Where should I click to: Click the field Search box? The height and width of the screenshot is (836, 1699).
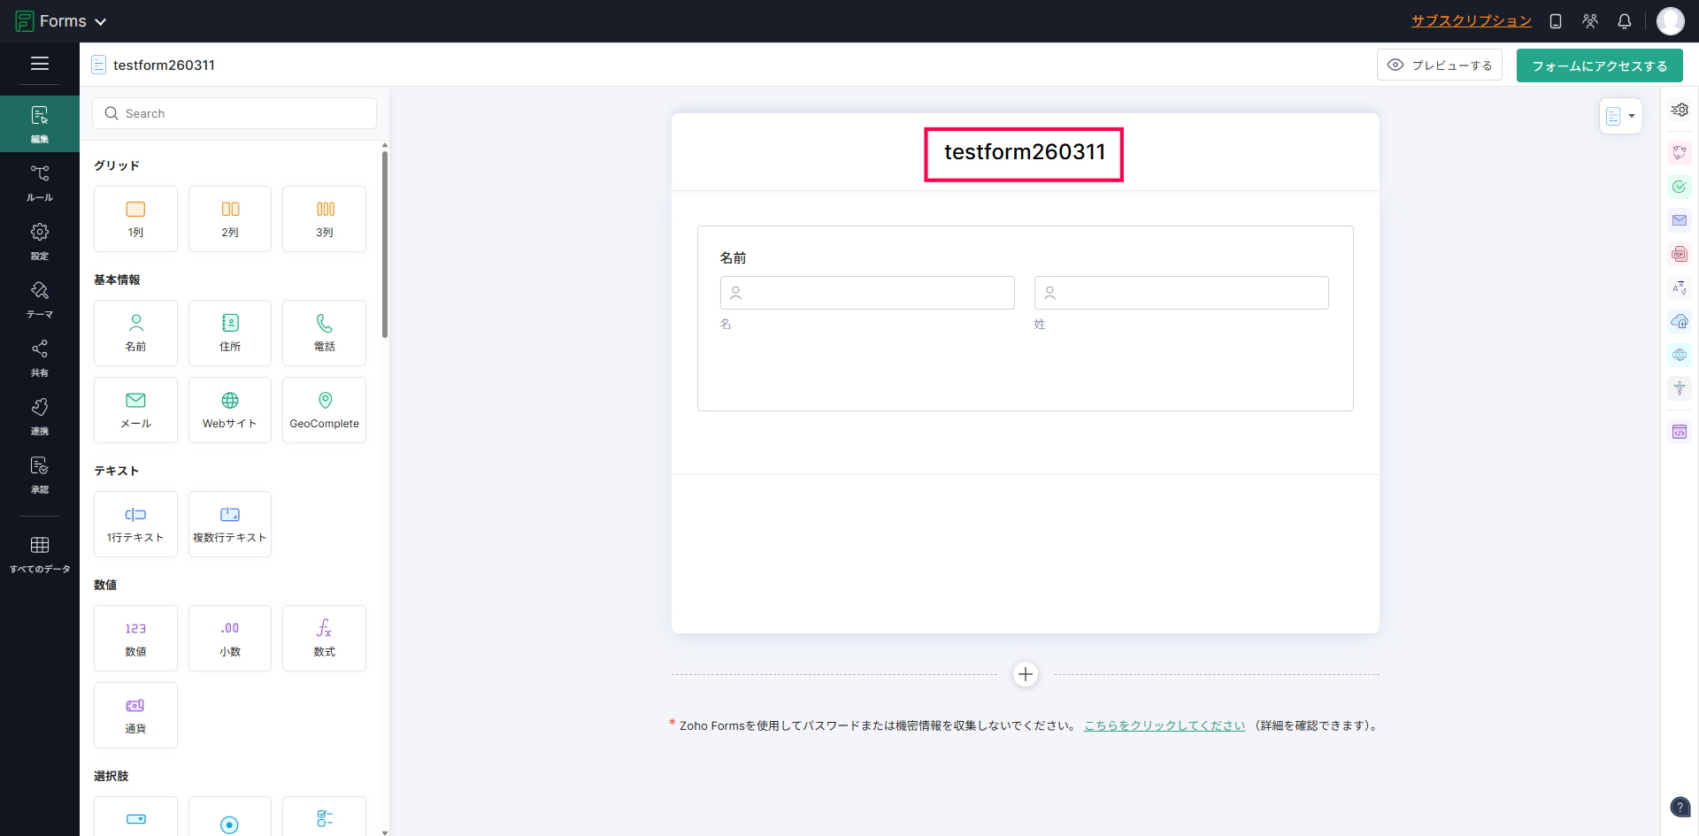point(234,113)
